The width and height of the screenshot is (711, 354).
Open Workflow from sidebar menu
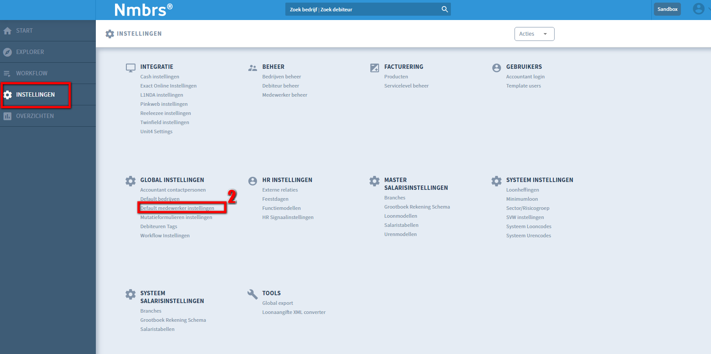pyautogui.click(x=32, y=73)
